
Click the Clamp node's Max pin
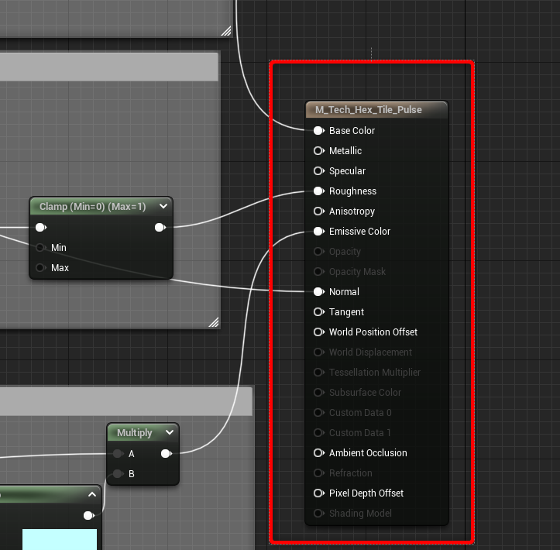coord(41,268)
